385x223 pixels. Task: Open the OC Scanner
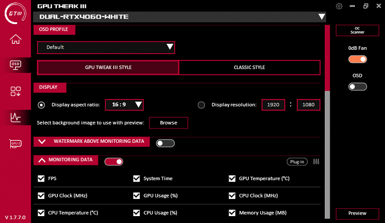pos(357,31)
